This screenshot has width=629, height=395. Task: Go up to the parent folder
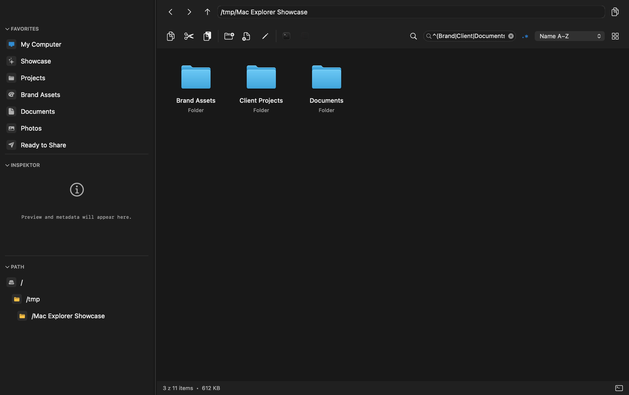(207, 12)
